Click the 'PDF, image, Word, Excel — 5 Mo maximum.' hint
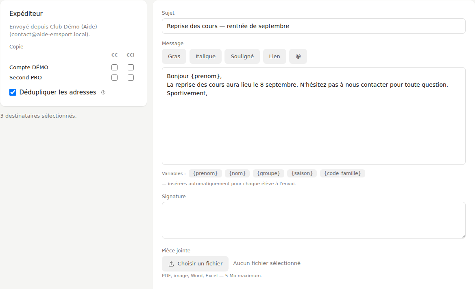 click(x=212, y=276)
